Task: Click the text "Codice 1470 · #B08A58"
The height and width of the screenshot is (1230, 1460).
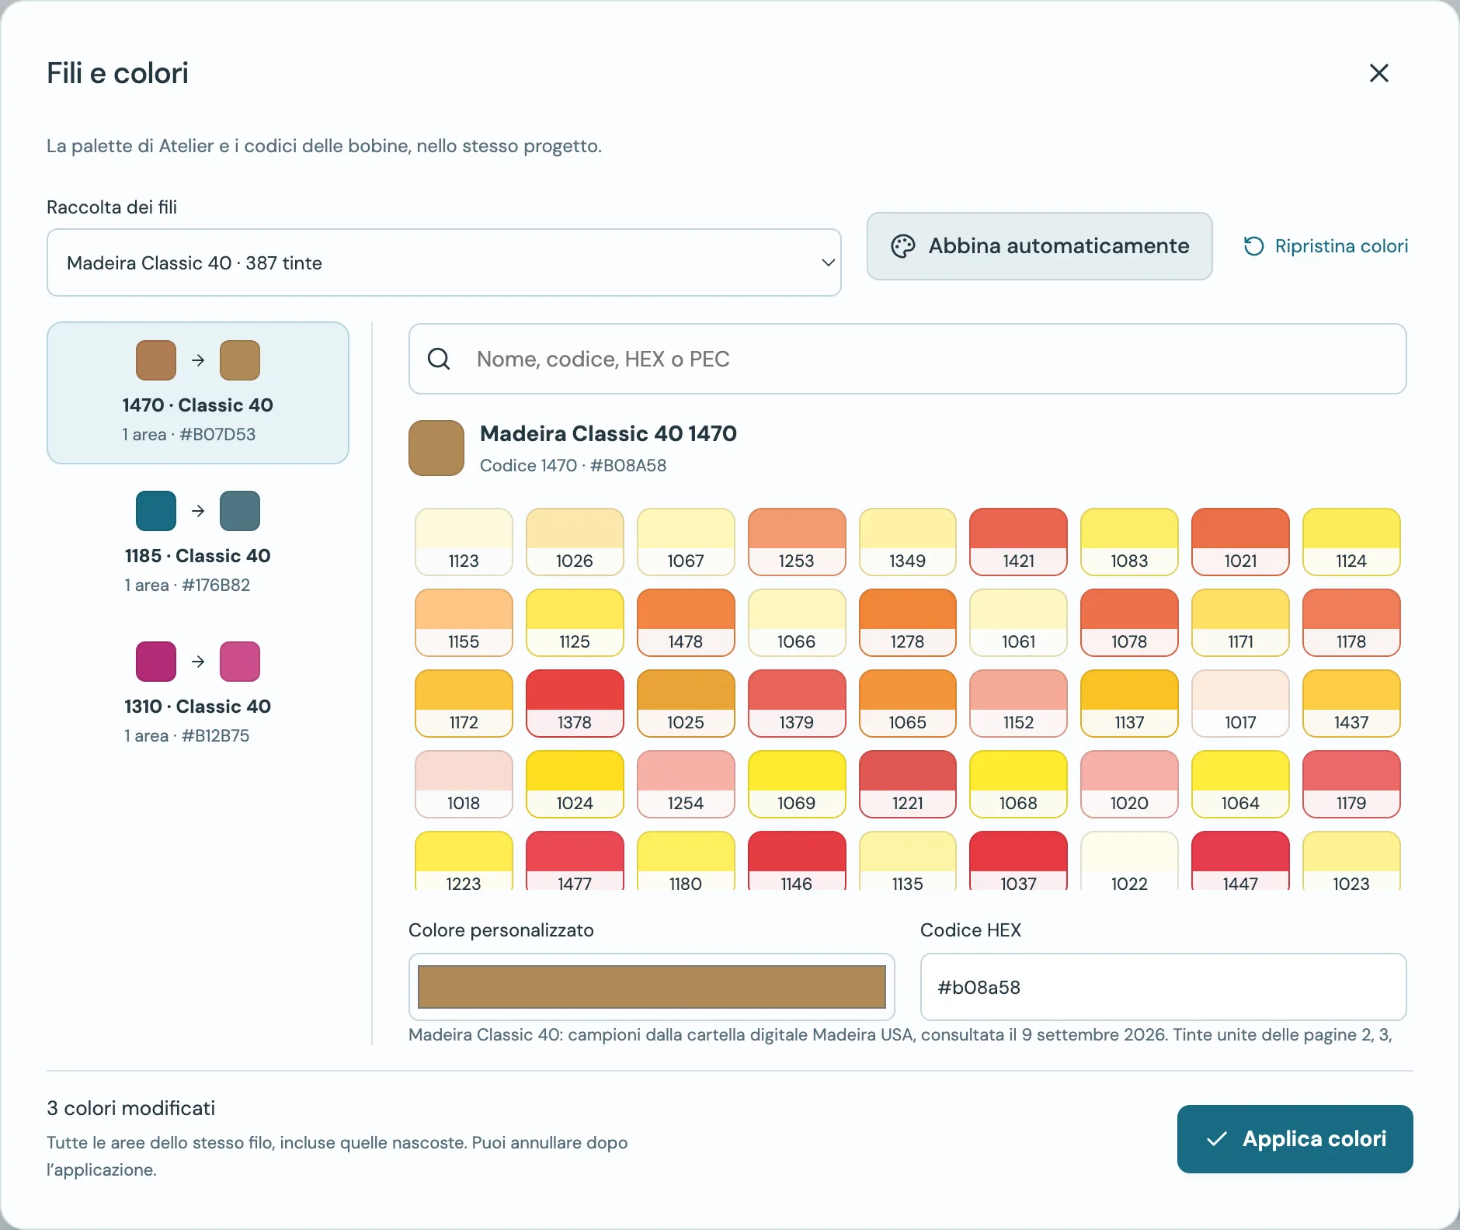Action: tap(573, 465)
